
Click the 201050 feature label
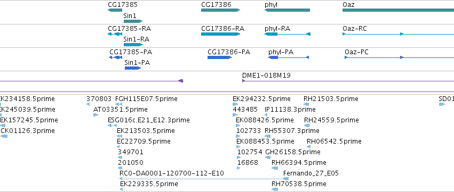[131, 163]
